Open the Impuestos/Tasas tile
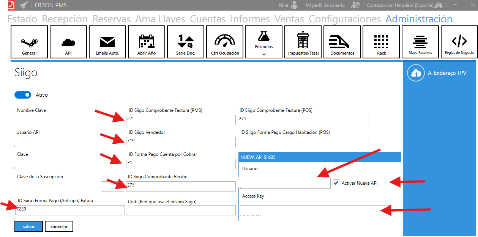Screen dimensions: 478x237 303,42
